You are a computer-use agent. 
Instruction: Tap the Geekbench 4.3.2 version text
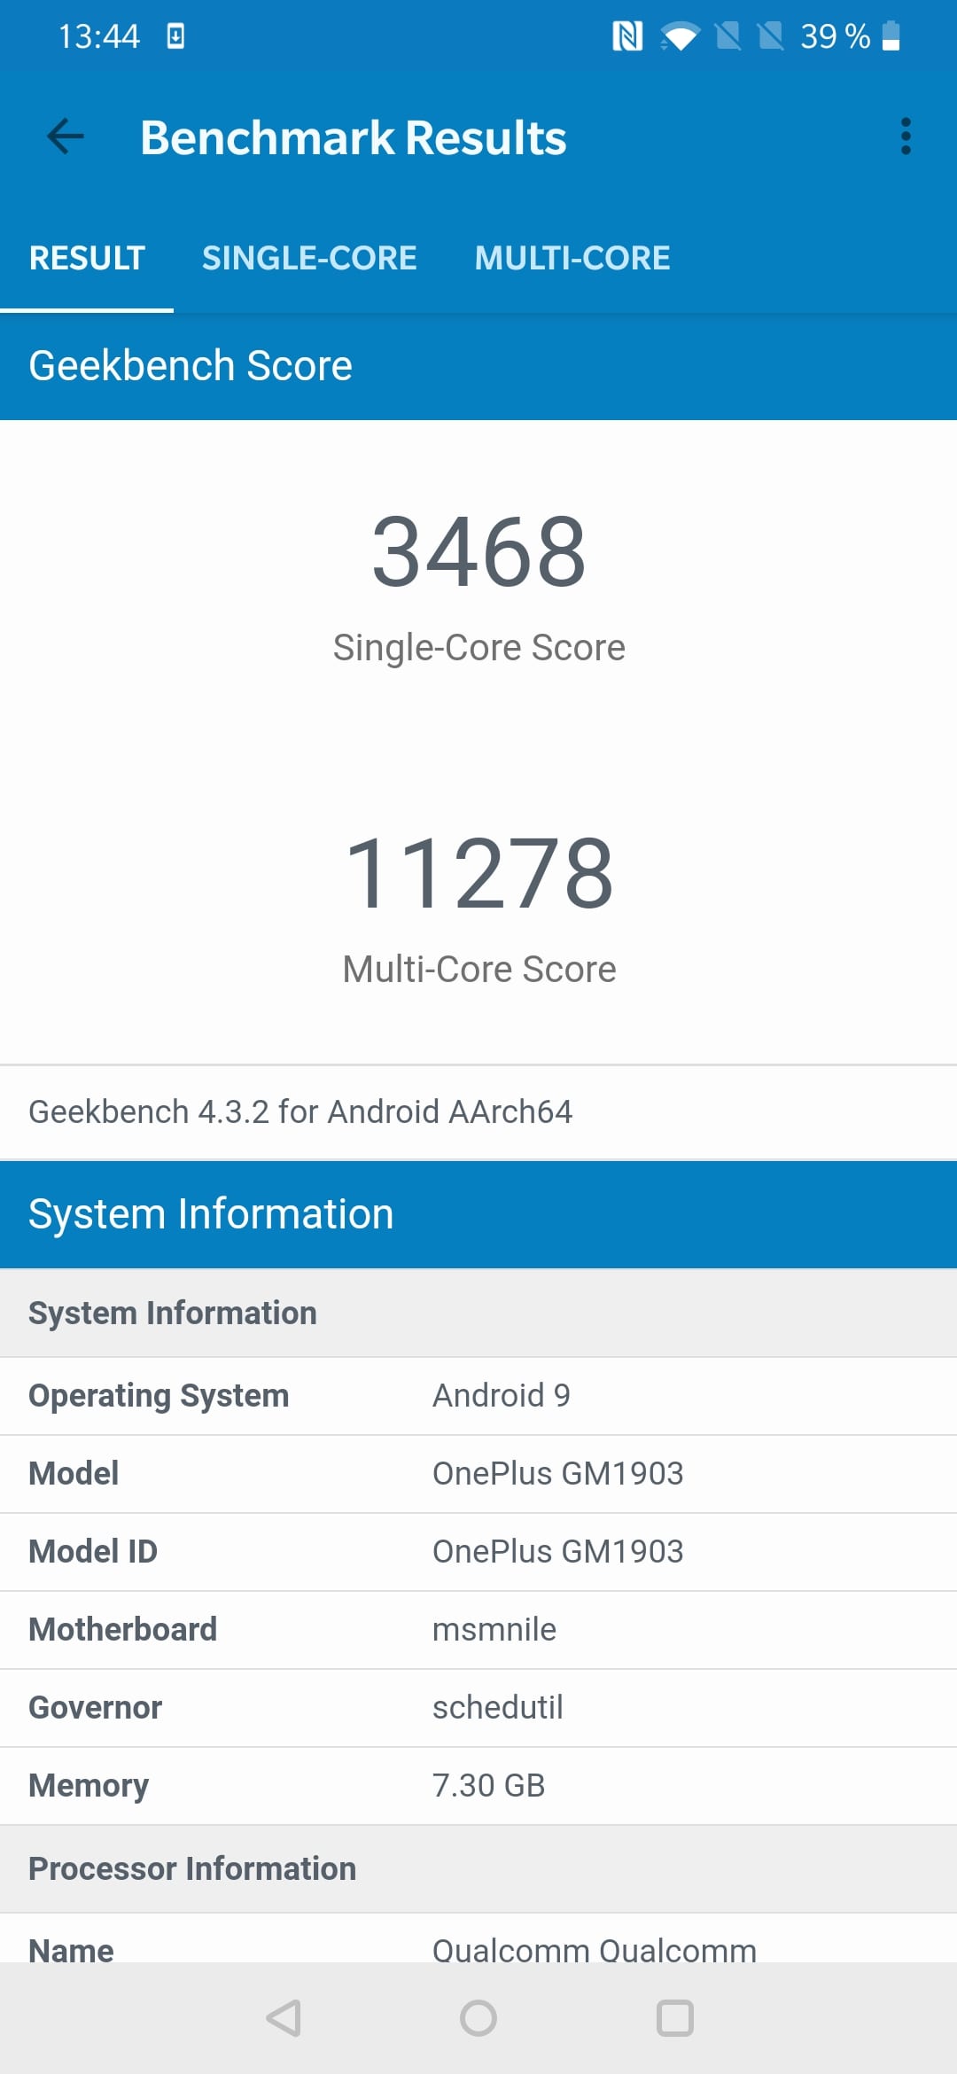300,1111
